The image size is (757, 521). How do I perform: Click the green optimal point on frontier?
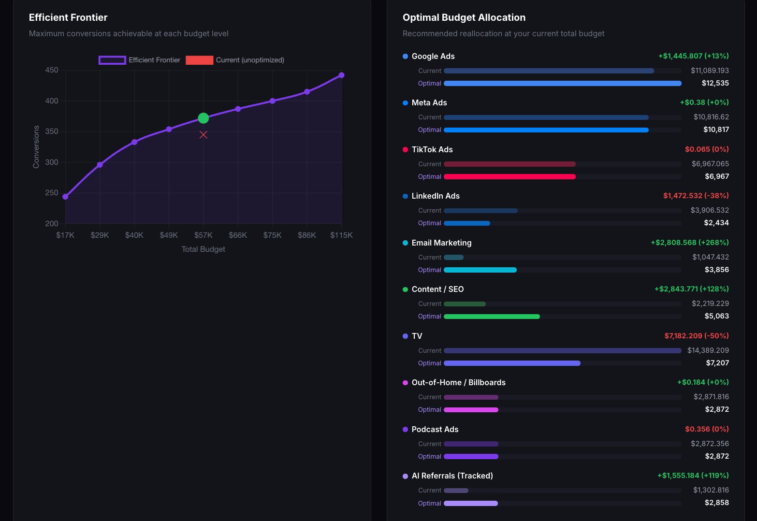point(204,118)
